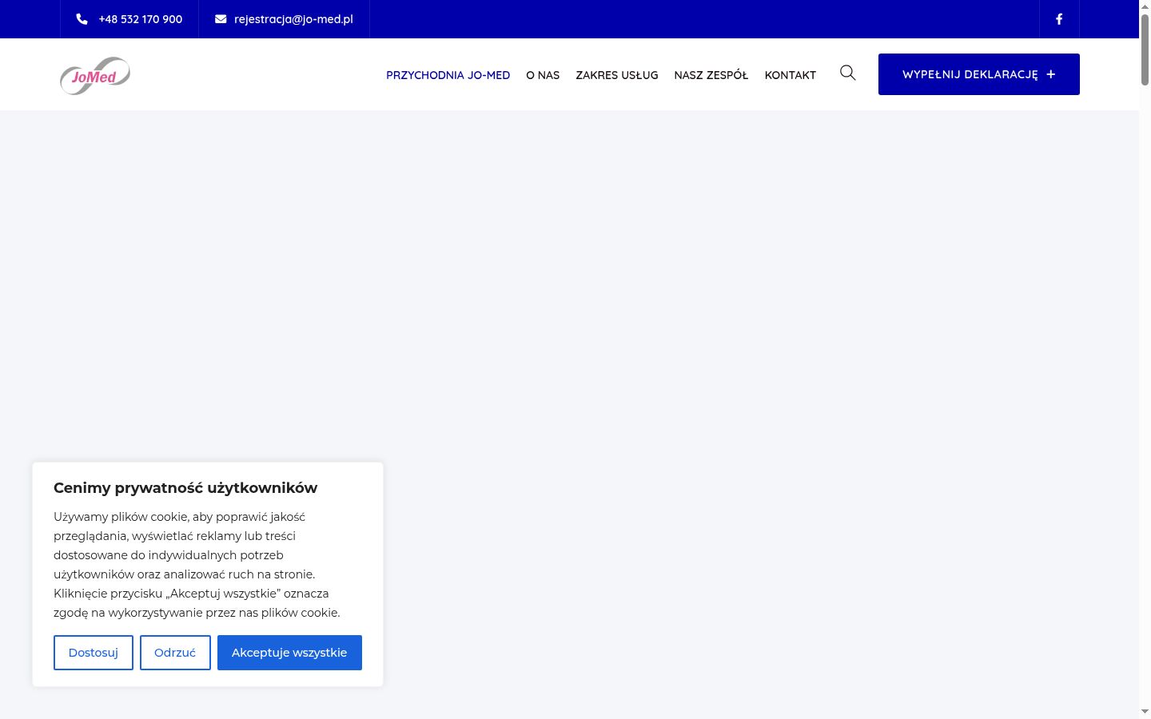Screen dimensions: 1151x719
Task: Click the Odrzuć cookie button
Action: [x=175, y=653]
